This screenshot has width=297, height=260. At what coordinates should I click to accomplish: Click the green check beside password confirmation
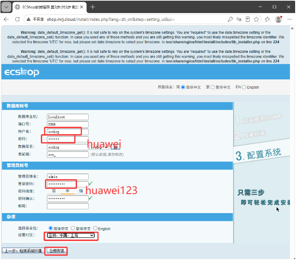pos(90,198)
